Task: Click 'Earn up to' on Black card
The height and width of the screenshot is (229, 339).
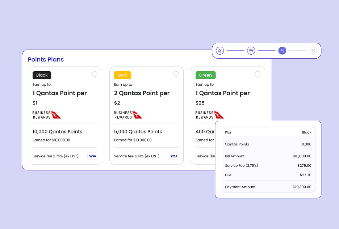Action: pyautogui.click(x=42, y=84)
